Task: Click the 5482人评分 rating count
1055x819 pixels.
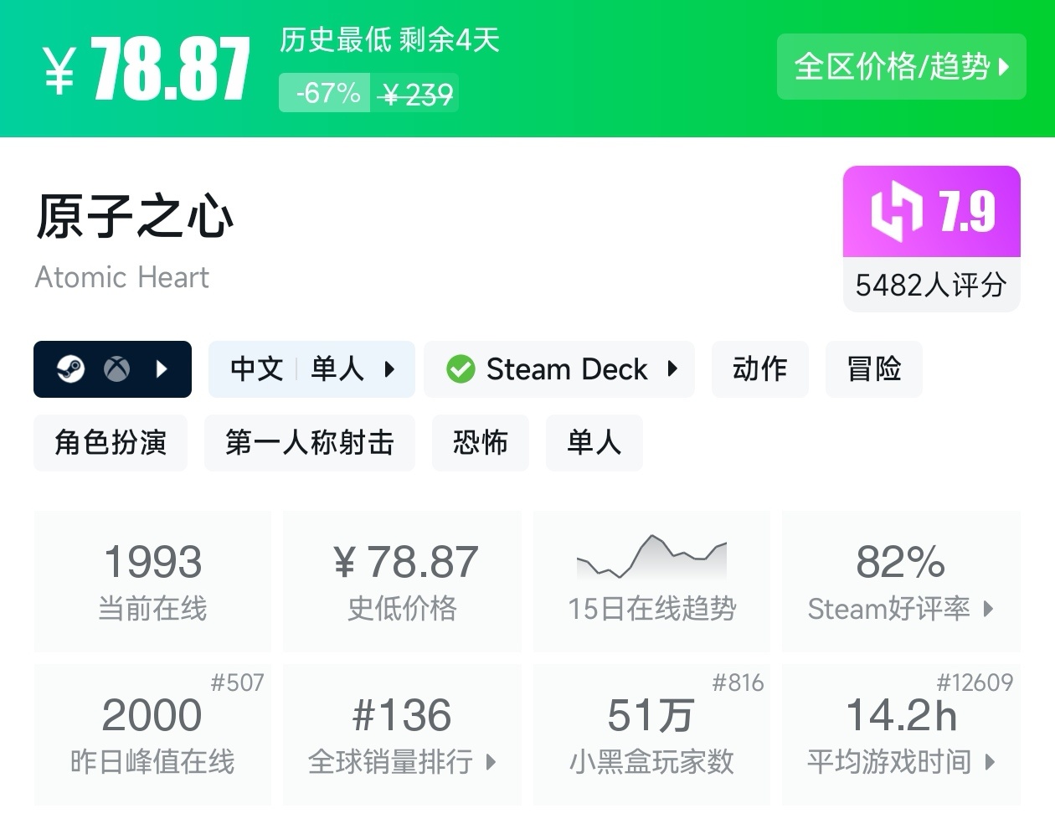Action: pyautogui.click(x=931, y=285)
